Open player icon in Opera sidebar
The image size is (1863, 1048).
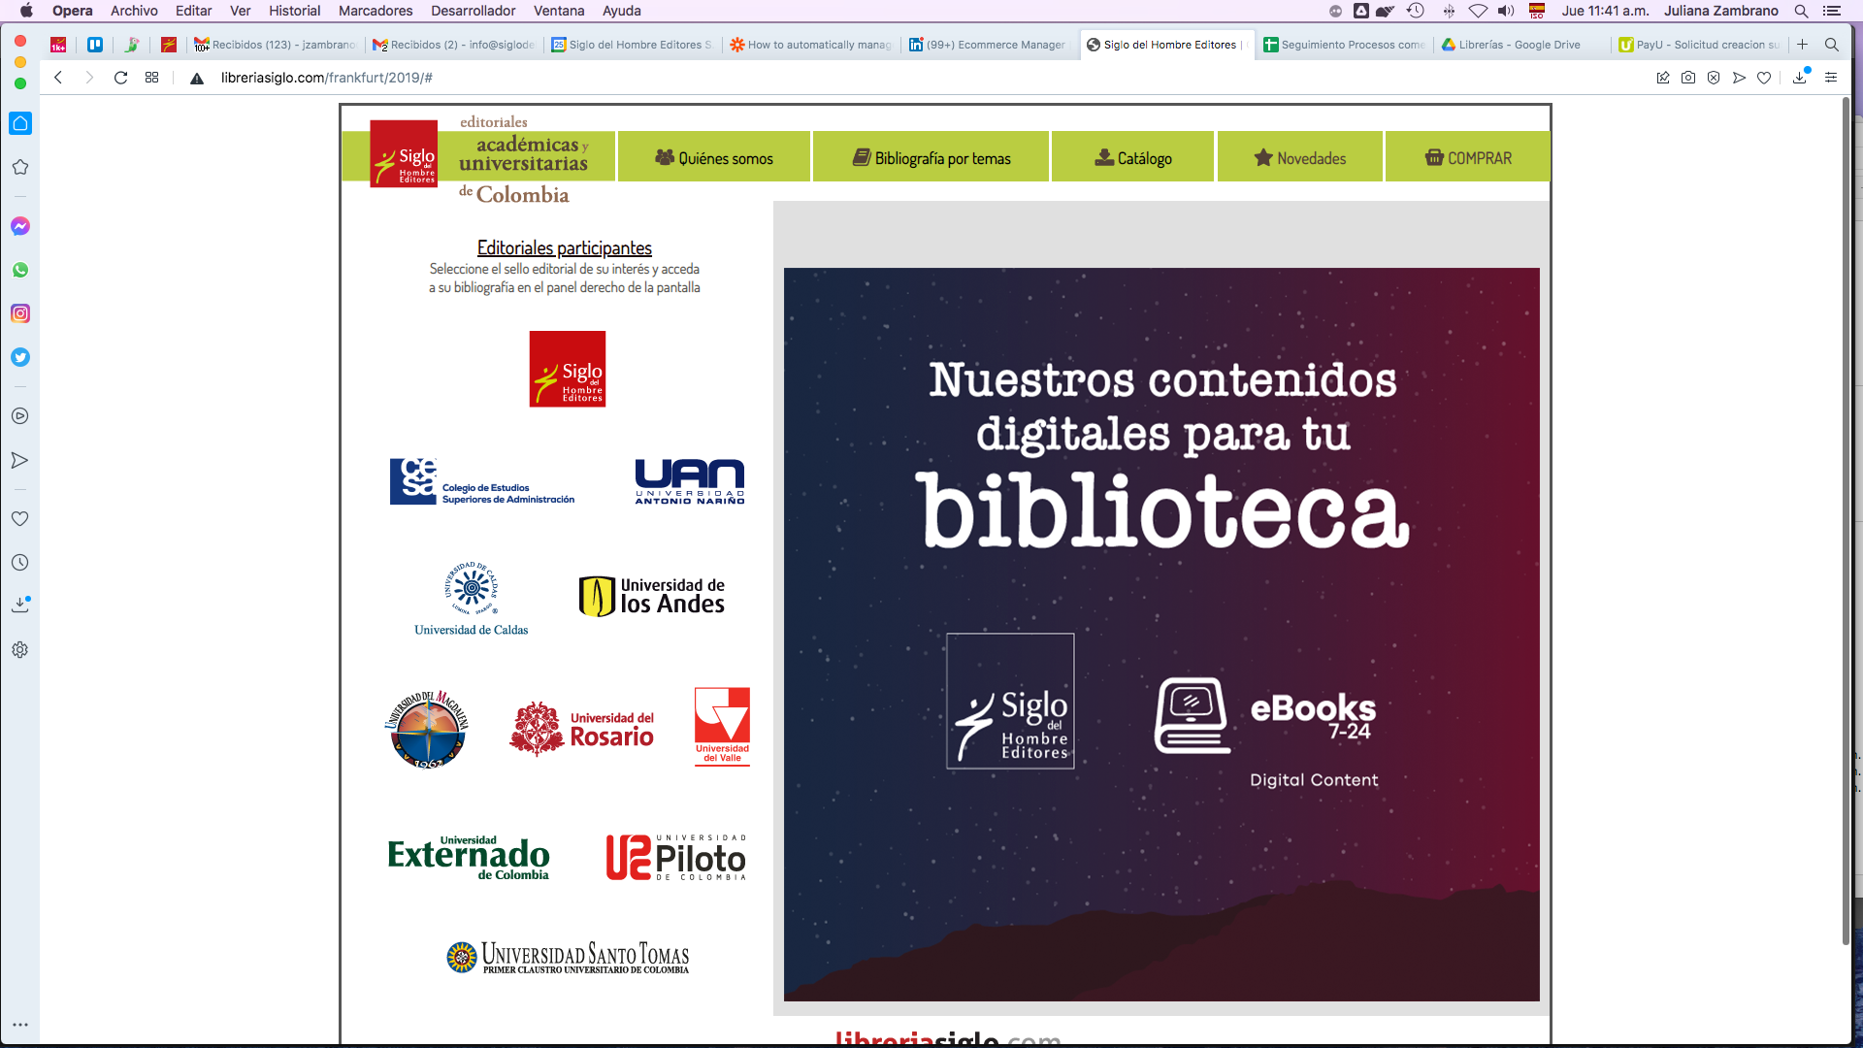20,416
